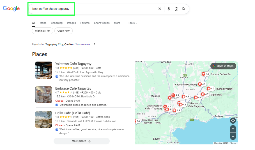255x150 pixels.
Task: Select the All results tab
Action: click(33, 23)
